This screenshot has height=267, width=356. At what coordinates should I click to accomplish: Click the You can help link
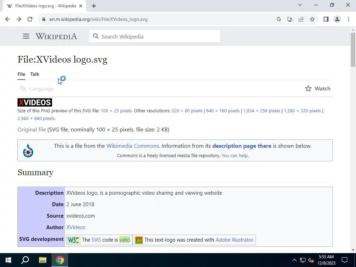235,156
